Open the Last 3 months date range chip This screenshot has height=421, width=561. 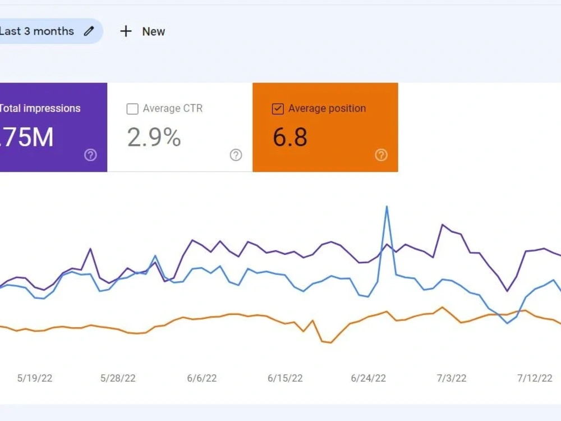[x=51, y=31]
